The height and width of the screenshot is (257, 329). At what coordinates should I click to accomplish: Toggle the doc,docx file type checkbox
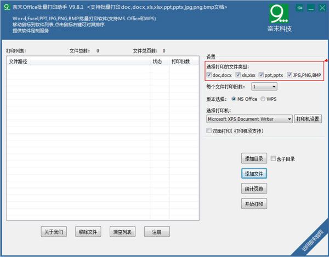coord(209,75)
